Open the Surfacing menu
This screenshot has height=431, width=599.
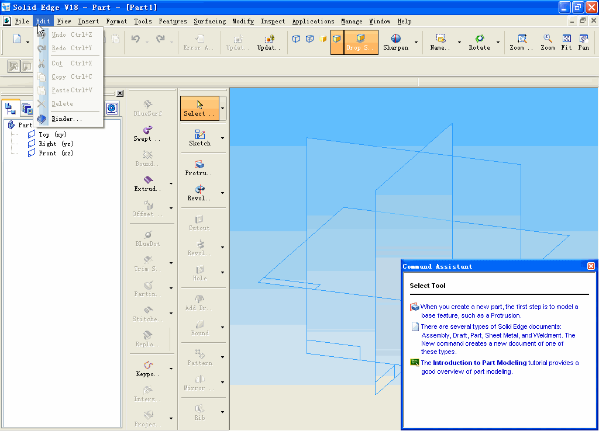tap(209, 22)
